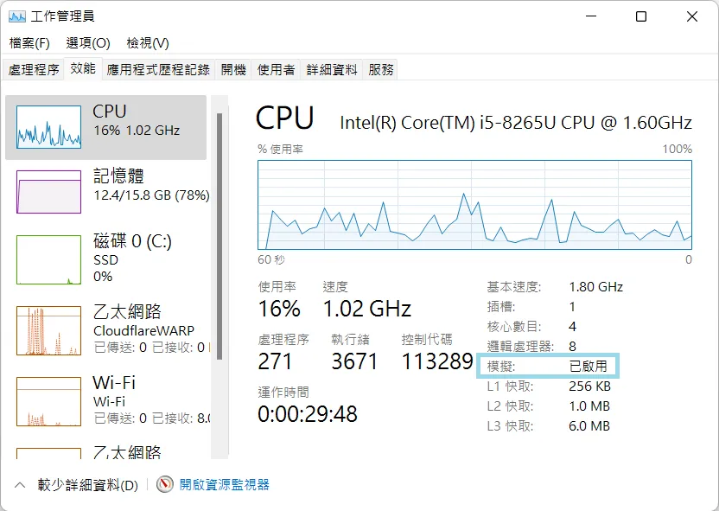This screenshot has width=719, height=511.
Task: Switch to the 處理程序 tab
Action: 34,70
